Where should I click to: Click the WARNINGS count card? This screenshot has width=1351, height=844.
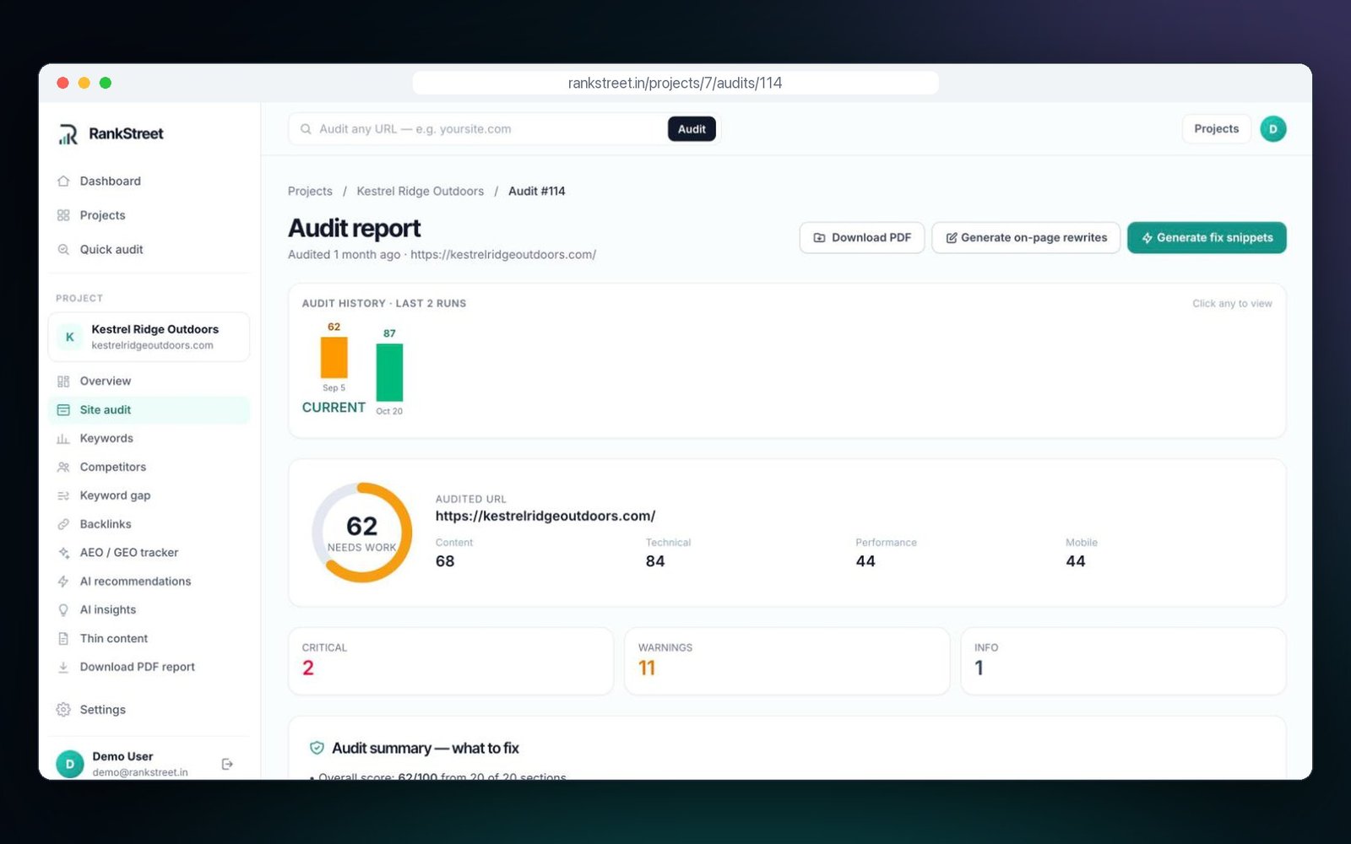coord(787,661)
